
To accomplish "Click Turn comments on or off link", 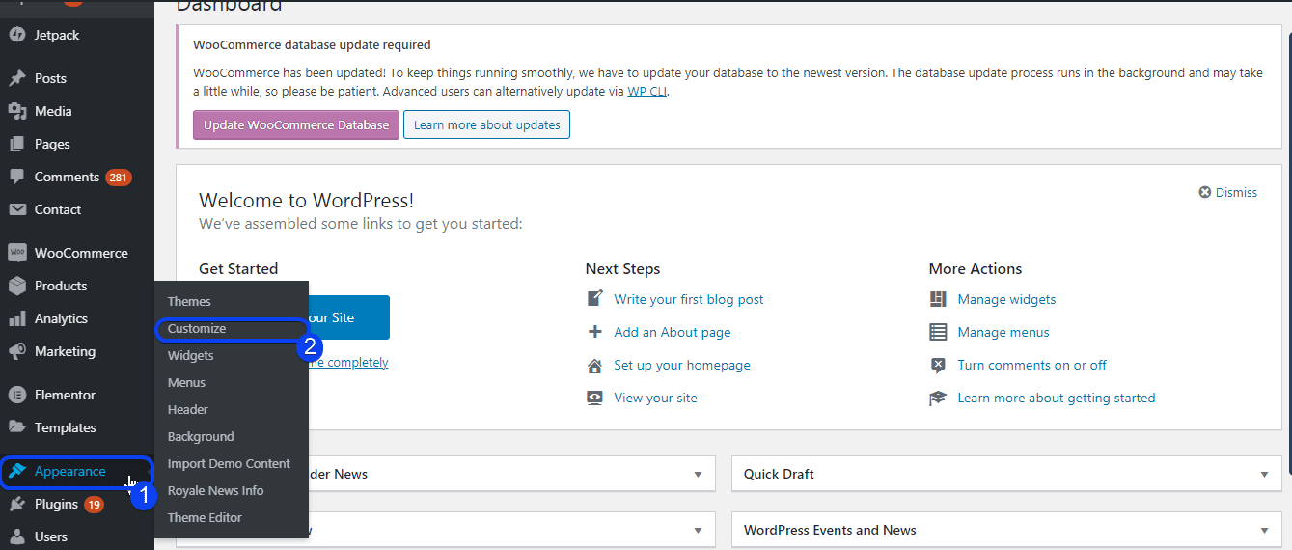I will (1032, 365).
